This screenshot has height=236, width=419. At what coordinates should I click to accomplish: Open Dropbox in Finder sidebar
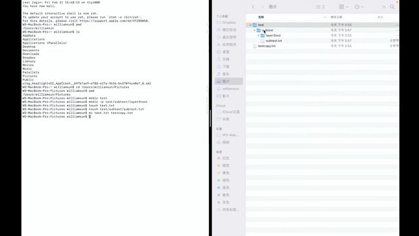(228, 22)
